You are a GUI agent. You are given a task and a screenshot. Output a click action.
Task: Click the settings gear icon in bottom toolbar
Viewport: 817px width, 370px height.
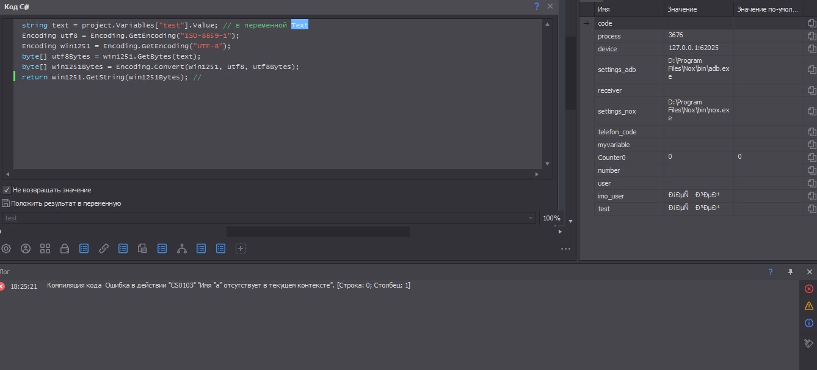point(6,248)
